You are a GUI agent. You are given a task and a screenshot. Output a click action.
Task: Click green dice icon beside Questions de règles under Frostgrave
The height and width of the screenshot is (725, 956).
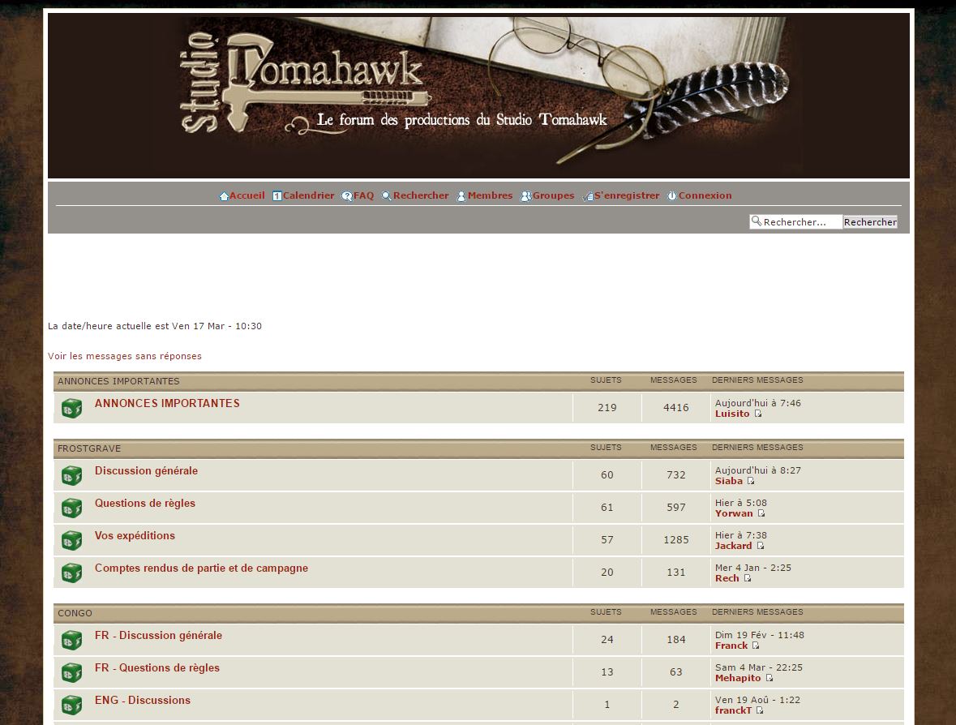[x=72, y=508]
